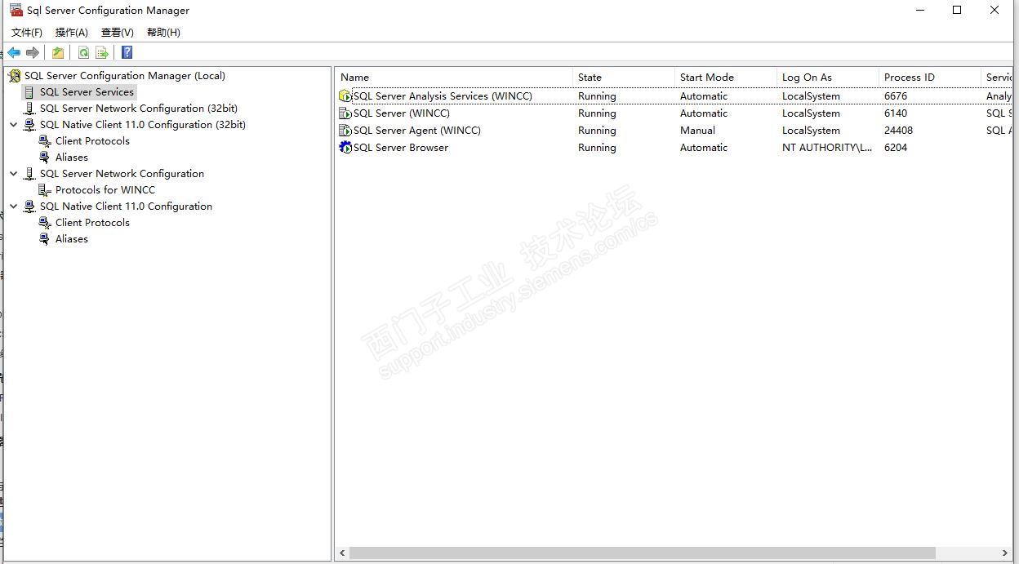Select the SQL Server Analysis Services (WINCC) row

[674, 96]
